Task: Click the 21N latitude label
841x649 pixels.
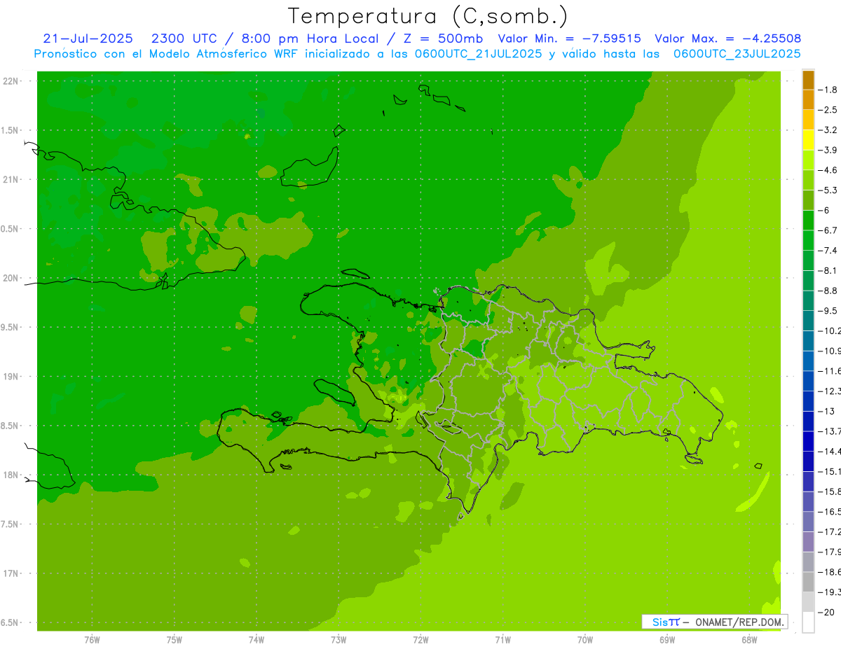Action: (11, 180)
